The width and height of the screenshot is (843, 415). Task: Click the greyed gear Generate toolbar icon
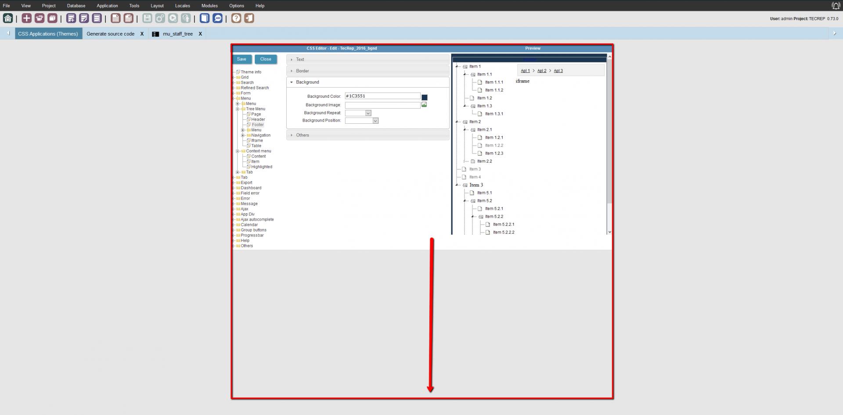[160, 18]
